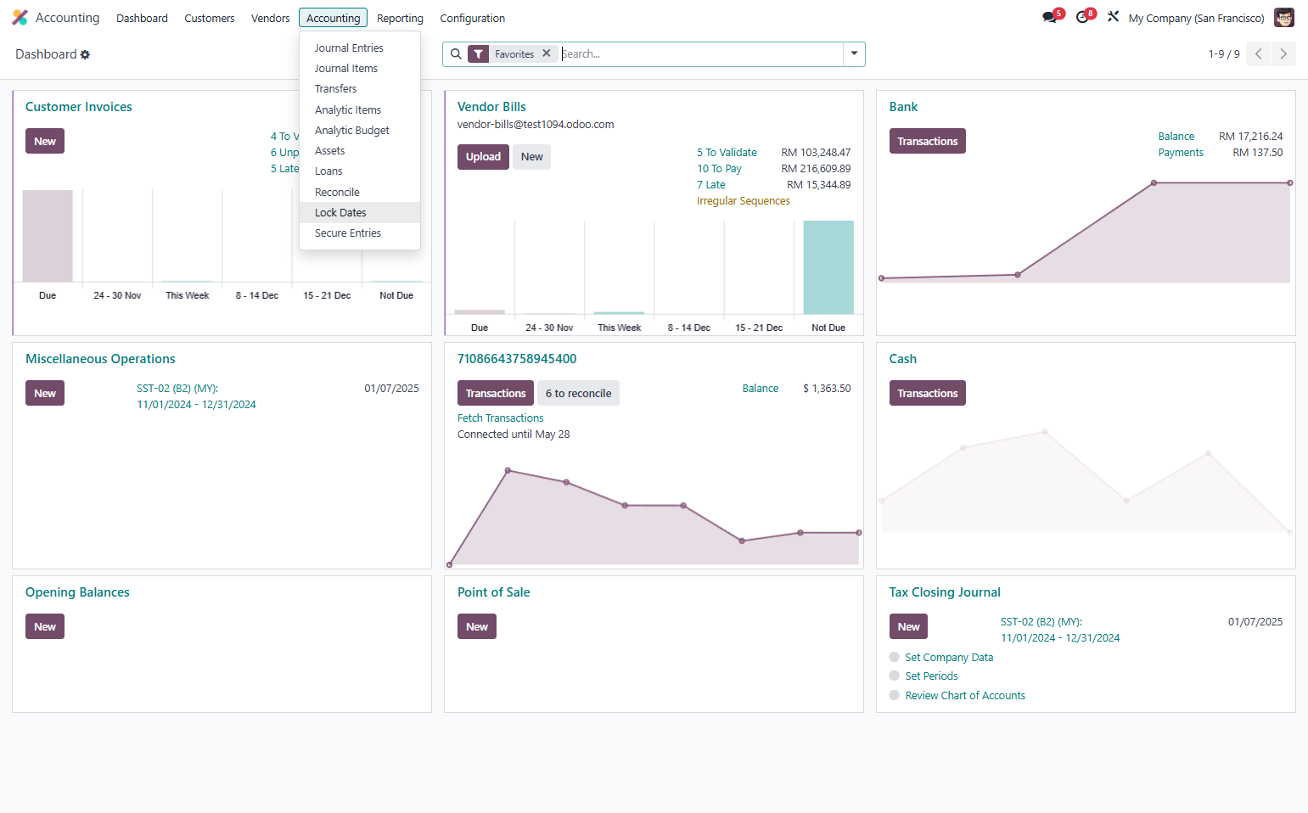The image size is (1308, 813).
Task: Upload a vendor bill
Action: click(483, 157)
